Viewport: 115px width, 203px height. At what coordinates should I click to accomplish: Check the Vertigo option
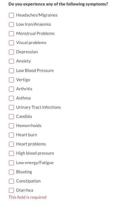tap(11, 80)
